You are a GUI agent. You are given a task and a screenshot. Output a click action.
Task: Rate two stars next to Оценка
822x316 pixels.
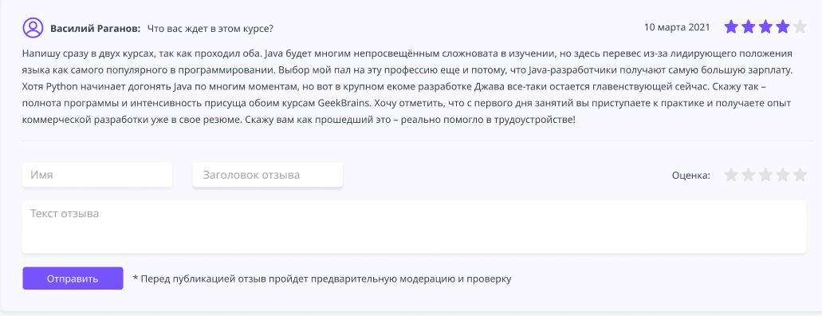coord(748,175)
